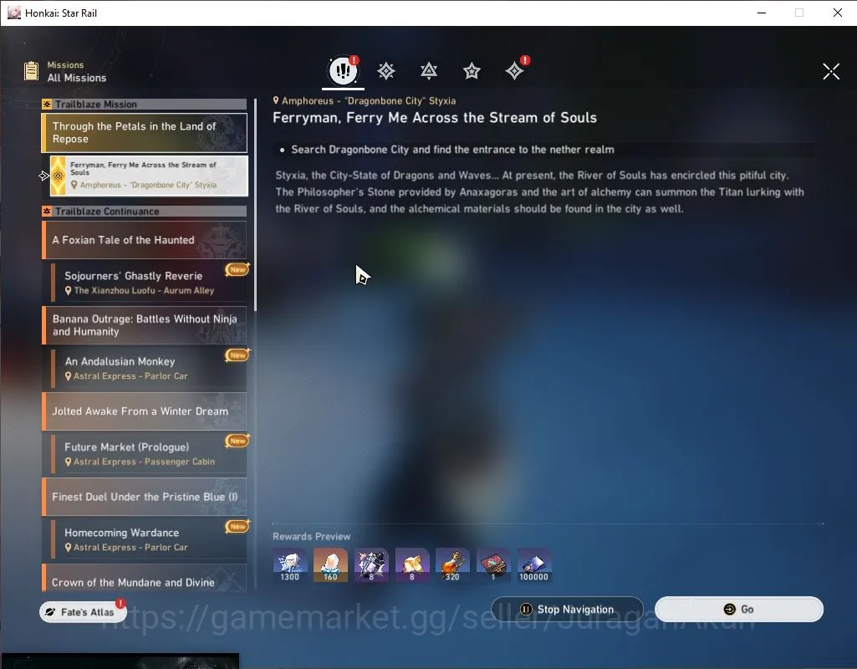This screenshot has width=857, height=669.
Task: Click the 160 Stellar Jade reward icon
Action: pyautogui.click(x=330, y=565)
